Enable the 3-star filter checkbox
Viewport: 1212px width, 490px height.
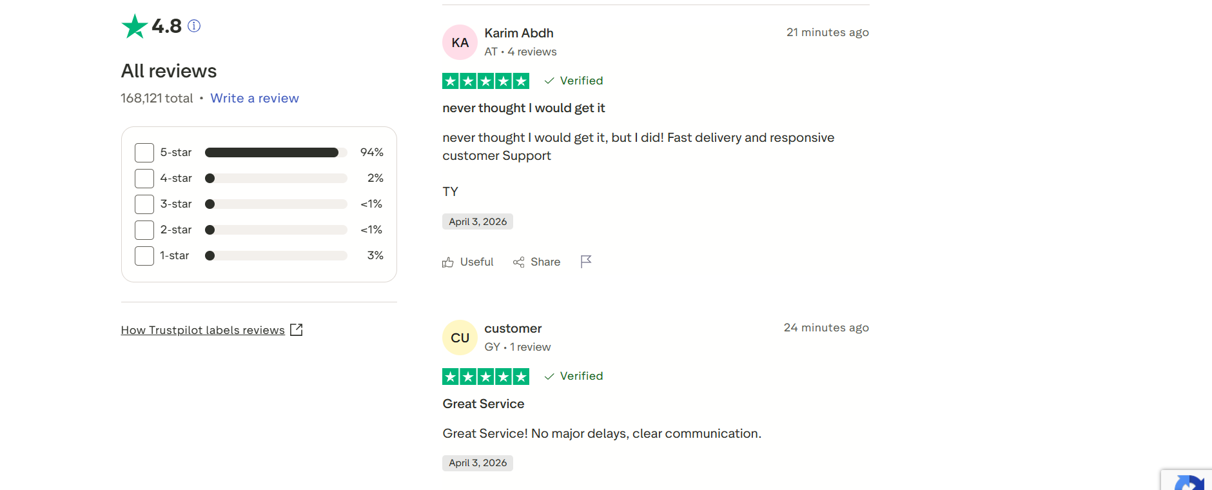click(x=144, y=204)
